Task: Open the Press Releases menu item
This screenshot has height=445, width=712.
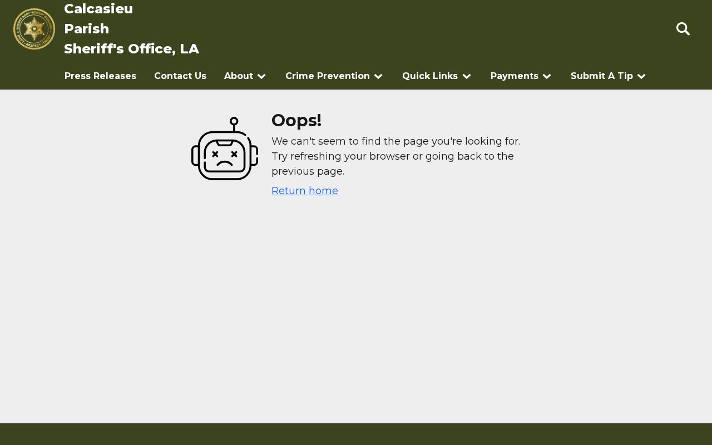Action: tap(100, 76)
